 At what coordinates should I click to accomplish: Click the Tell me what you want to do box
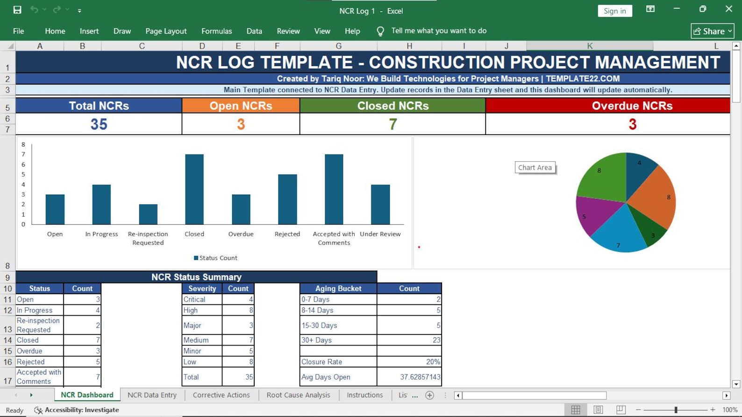(439, 31)
